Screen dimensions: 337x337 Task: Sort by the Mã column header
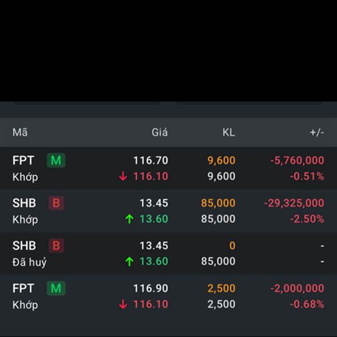click(20, 133)
